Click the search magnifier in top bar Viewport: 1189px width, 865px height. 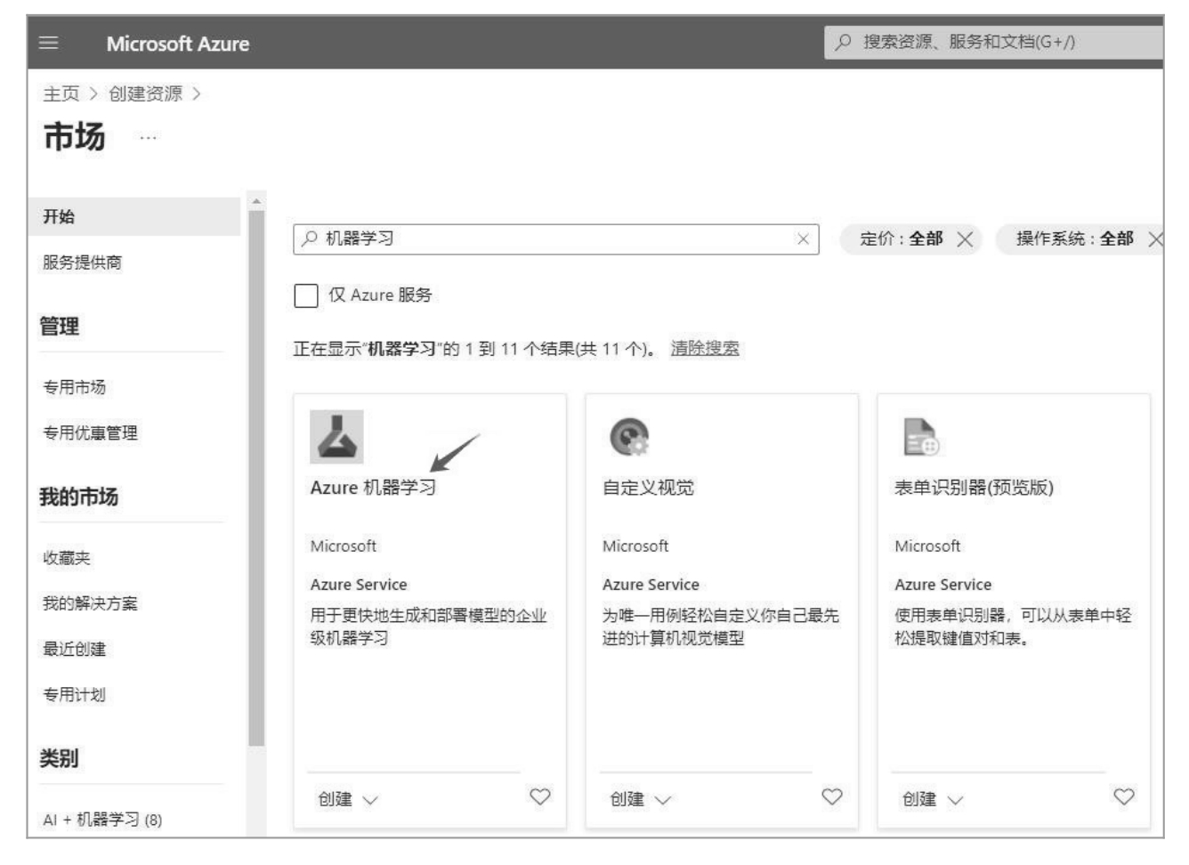coord(844,42)
